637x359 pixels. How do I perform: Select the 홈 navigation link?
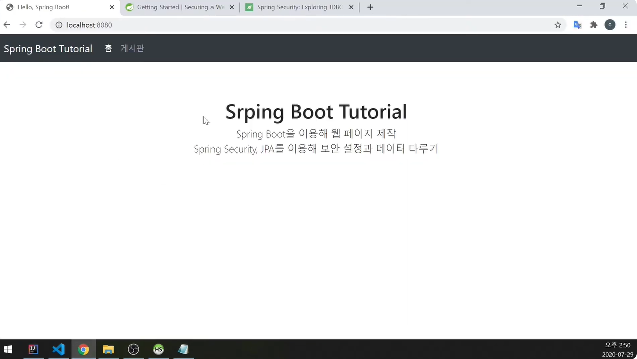coord(108,48)
